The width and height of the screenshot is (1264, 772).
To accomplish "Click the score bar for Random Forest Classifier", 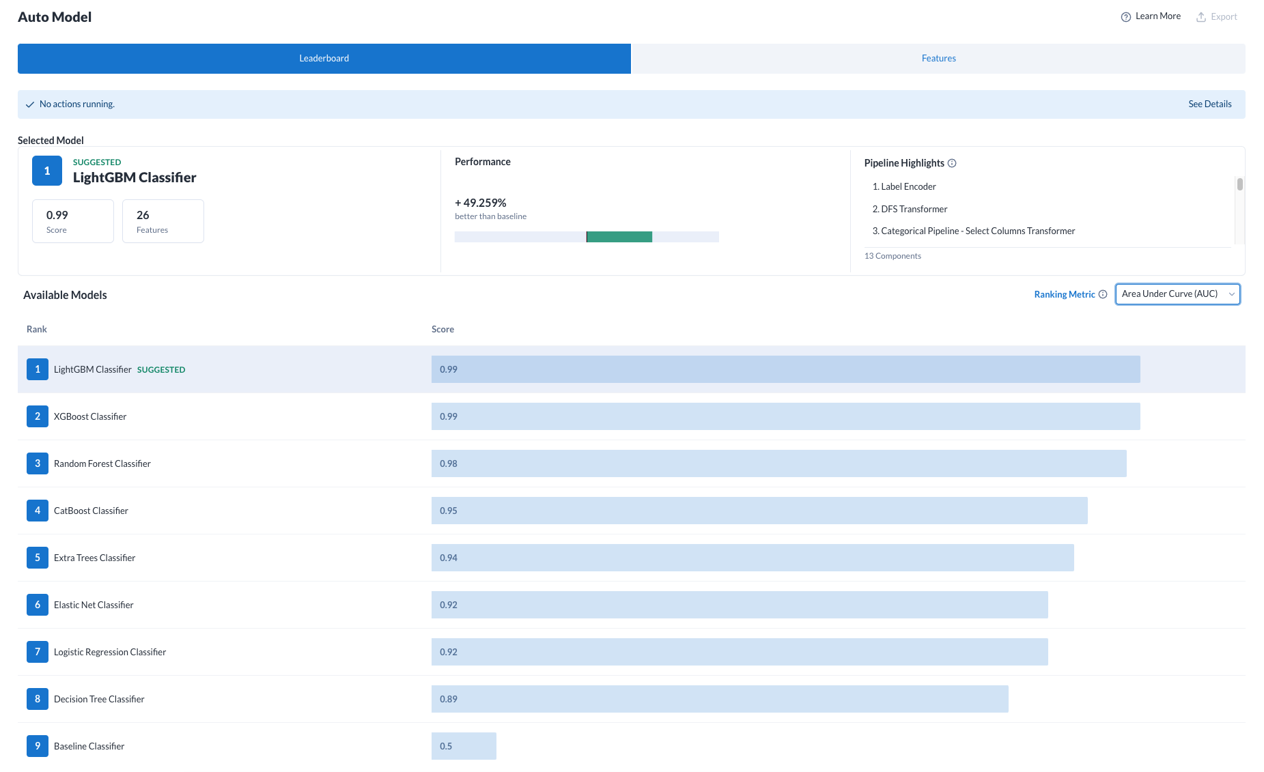I will click(778, 463).
